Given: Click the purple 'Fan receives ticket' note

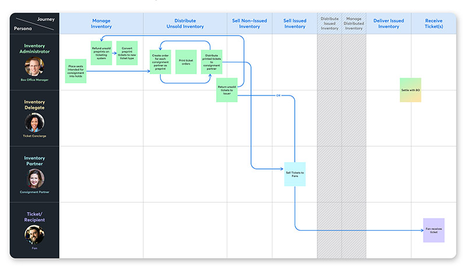Looking at the screenshot, I should tap(433, 230).
